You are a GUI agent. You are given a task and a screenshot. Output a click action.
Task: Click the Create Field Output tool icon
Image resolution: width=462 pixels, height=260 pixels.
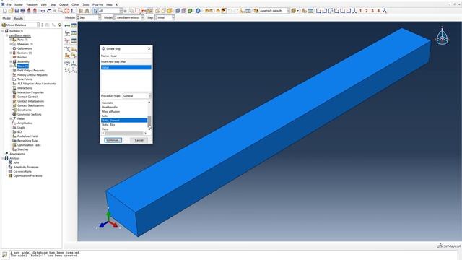click(x=67, y=33)
